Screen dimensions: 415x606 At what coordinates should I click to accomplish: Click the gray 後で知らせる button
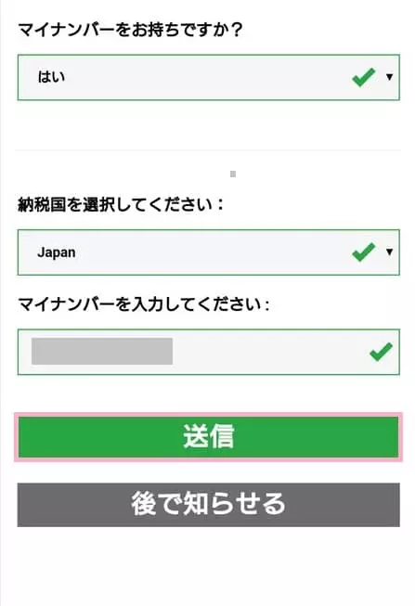pos(209,505)
